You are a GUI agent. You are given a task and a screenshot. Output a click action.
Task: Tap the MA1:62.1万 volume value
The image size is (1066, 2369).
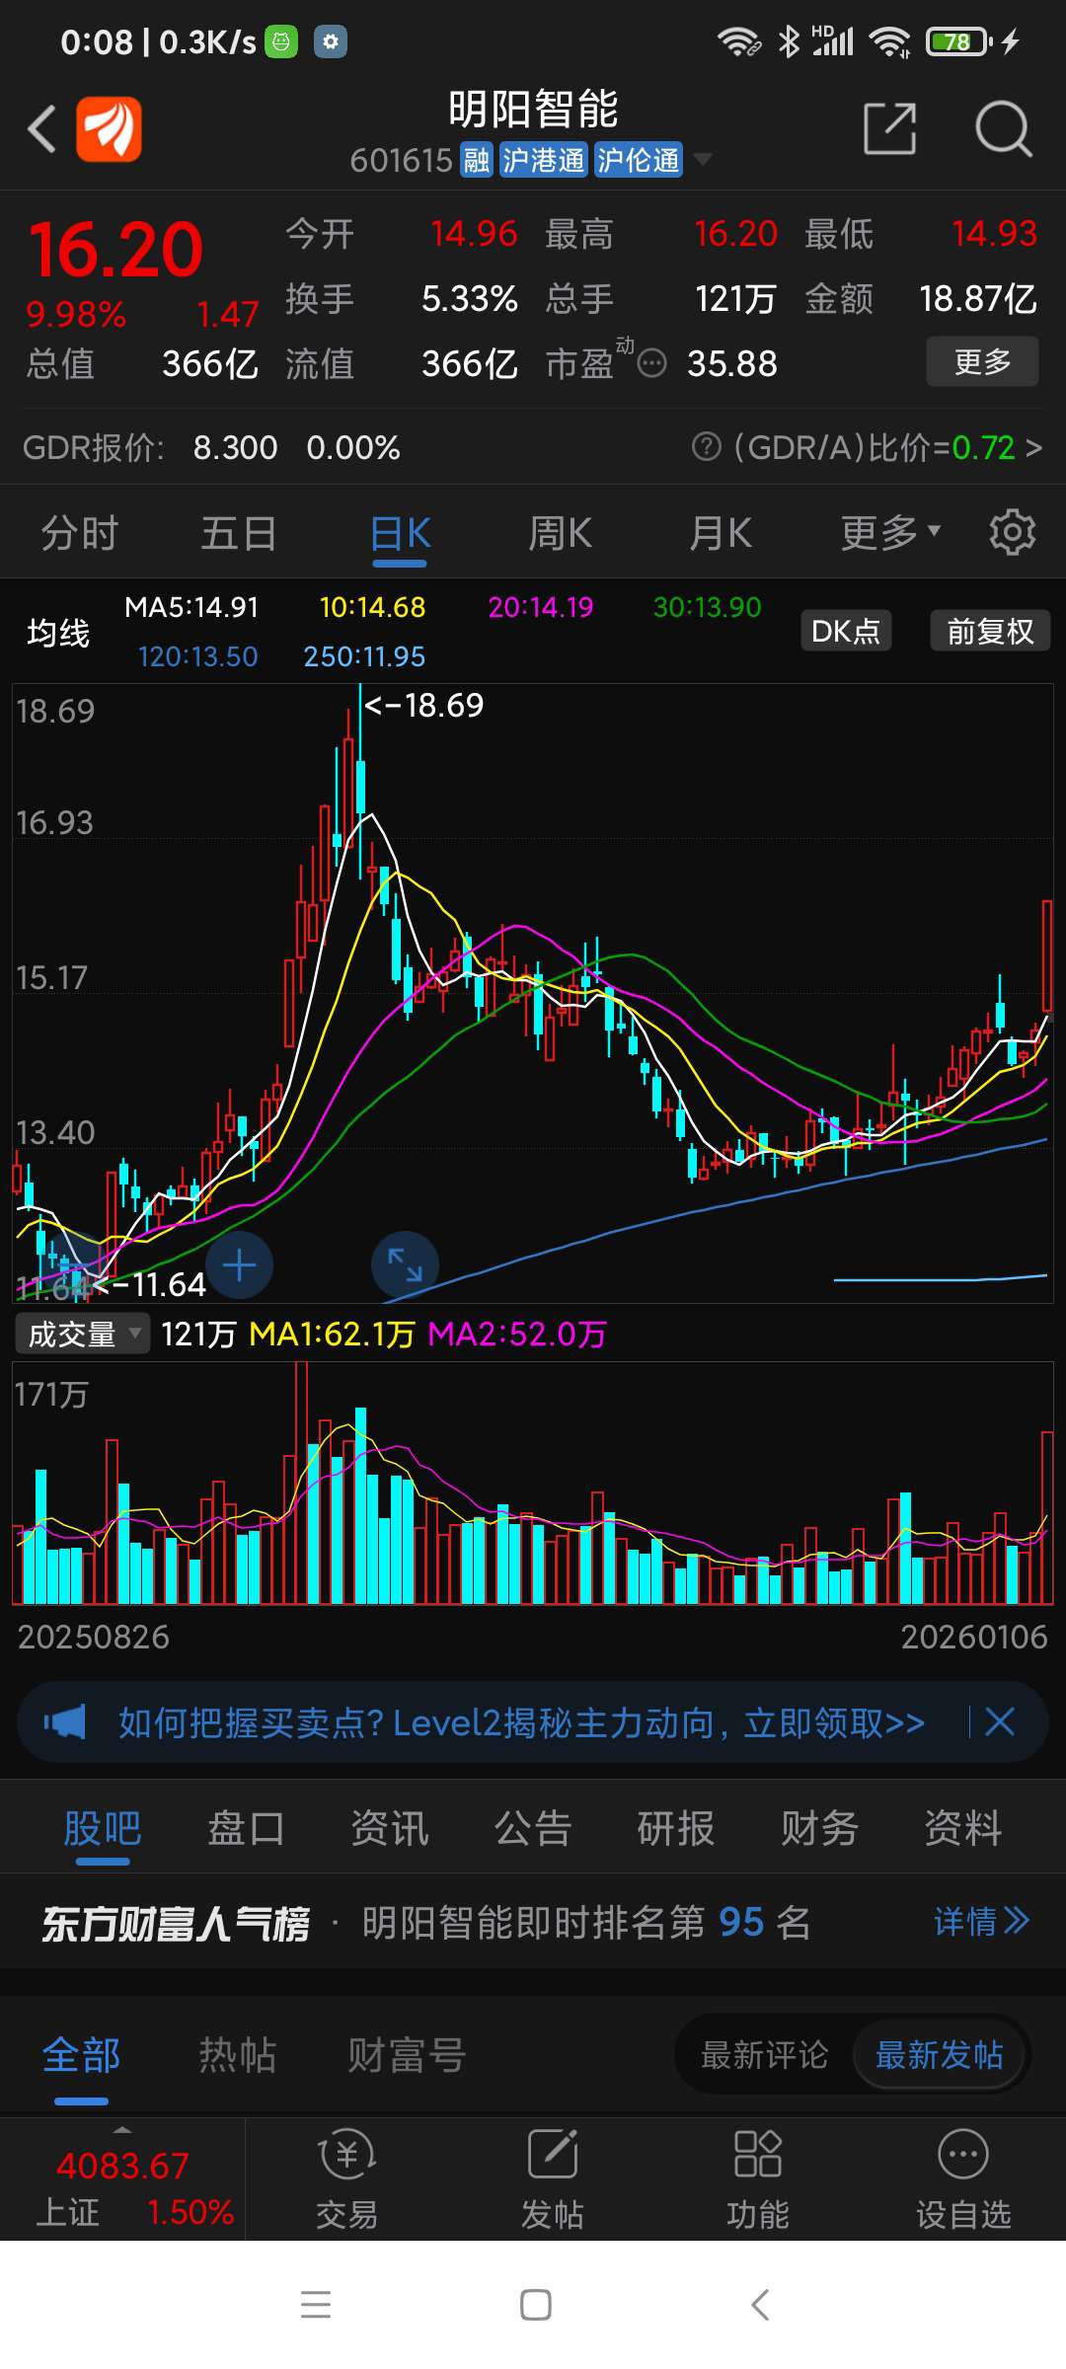click(332, 1335)
